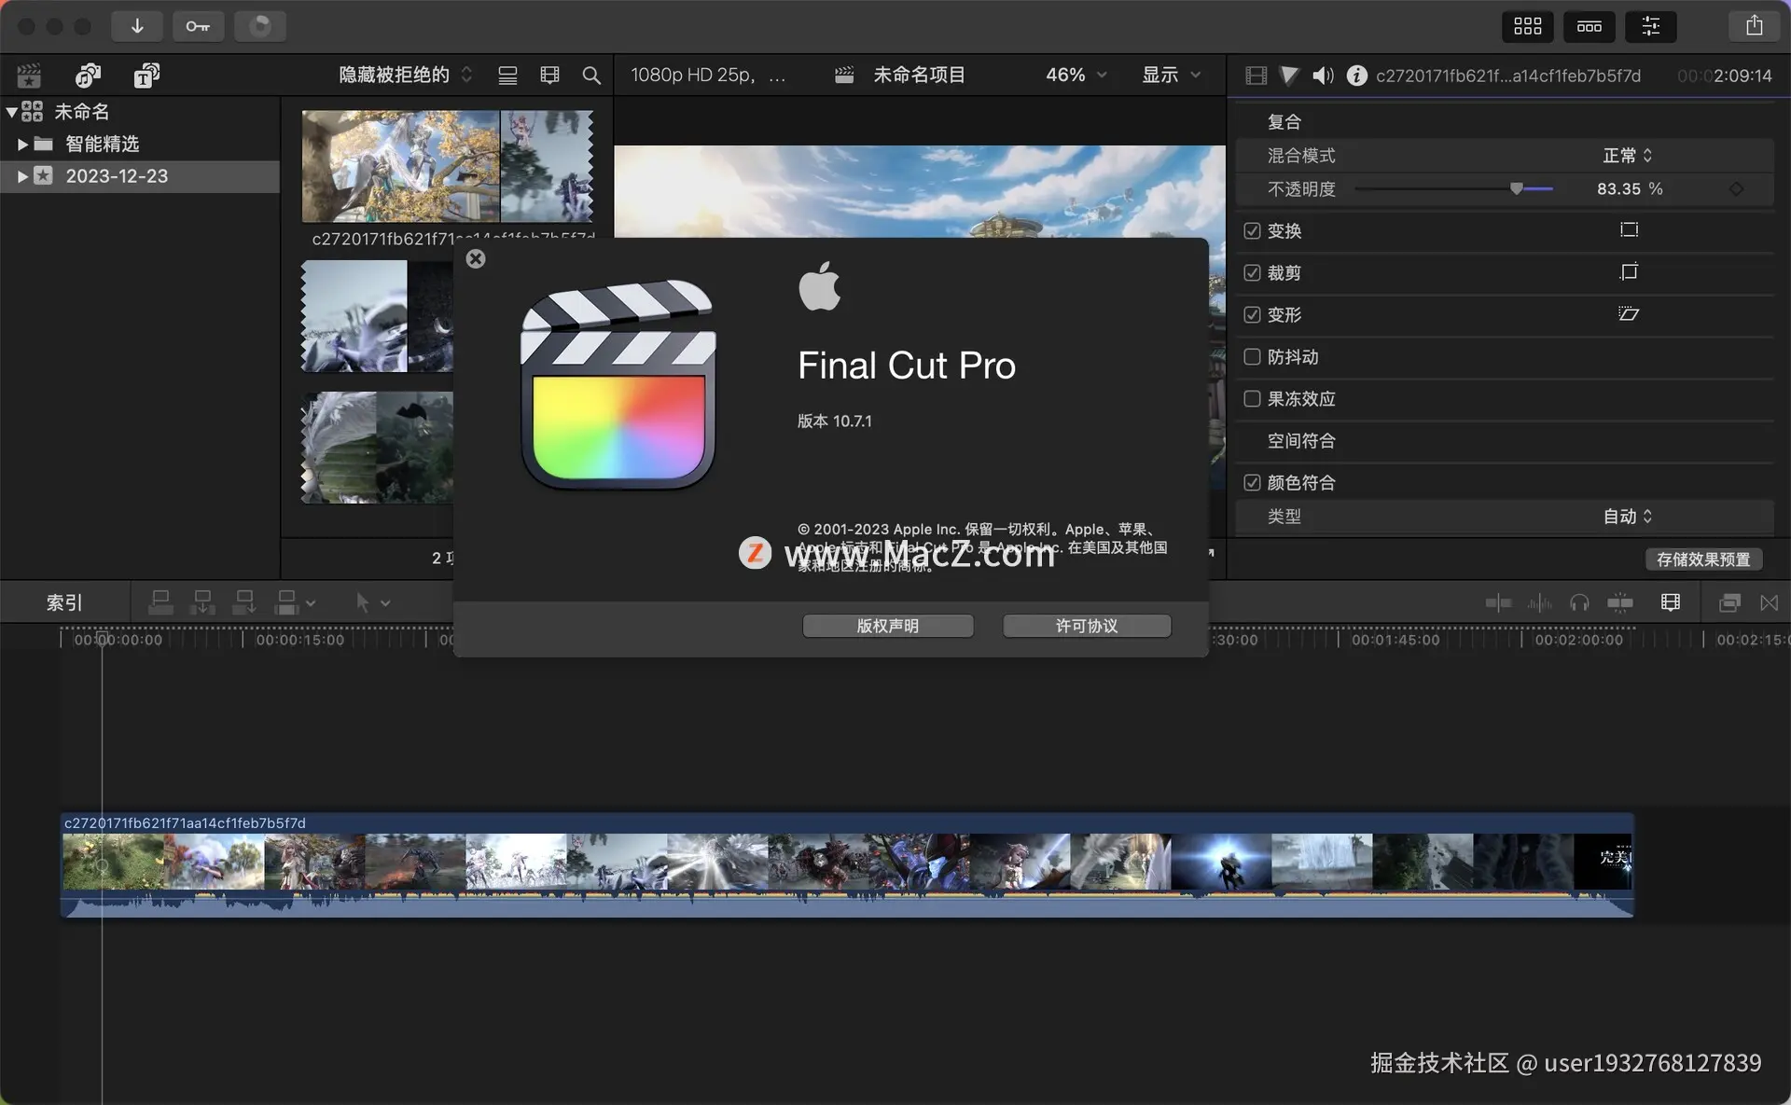Click the import media arrow icon

point(137,26)
